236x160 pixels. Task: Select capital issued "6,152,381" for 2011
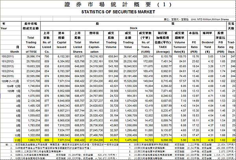click(63, 56)
